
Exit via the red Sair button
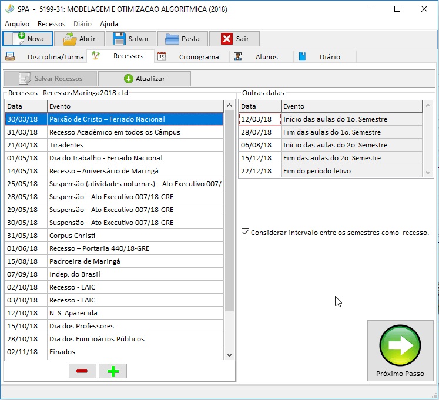click(234, 39)
